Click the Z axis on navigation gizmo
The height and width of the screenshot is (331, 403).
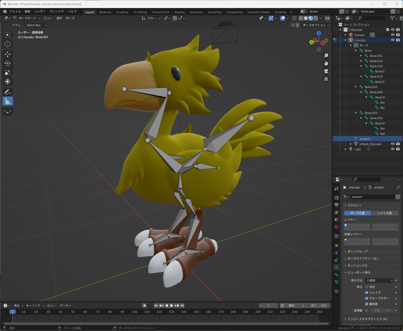click(x=319, y=33)
